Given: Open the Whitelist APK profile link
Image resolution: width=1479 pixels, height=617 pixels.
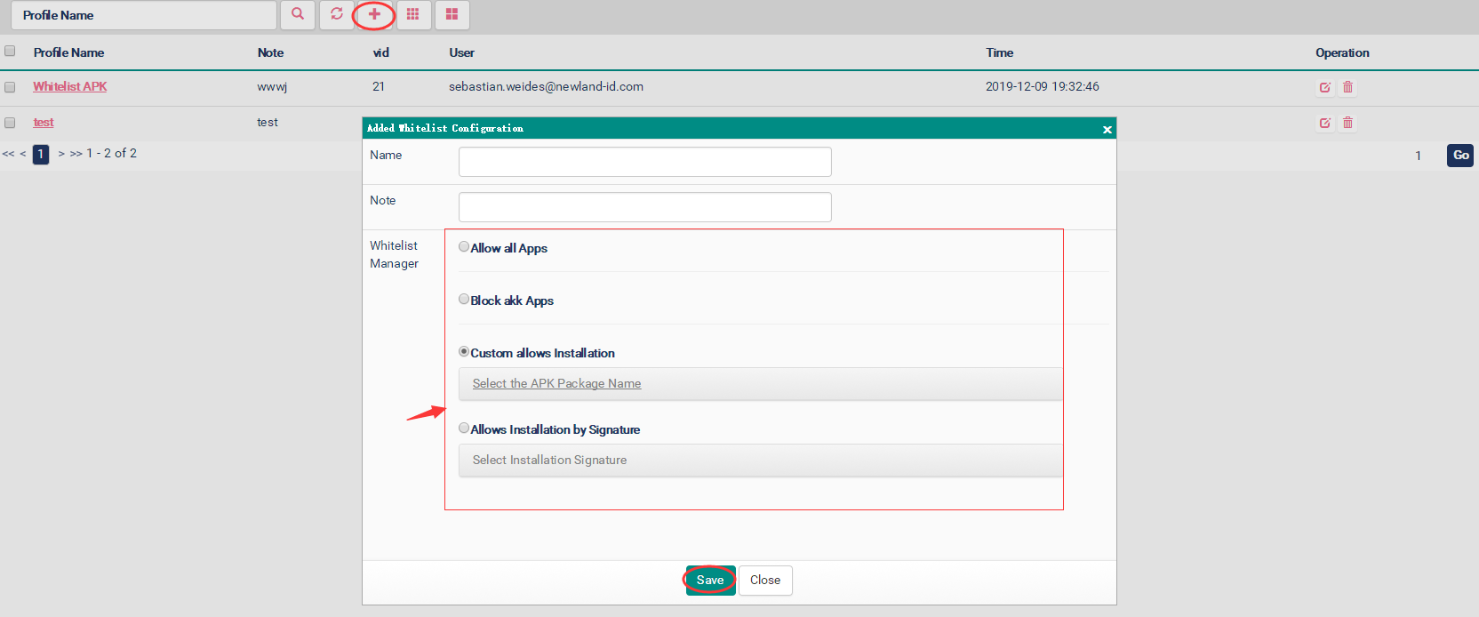Looking at the screenshot, I should 70,87.
